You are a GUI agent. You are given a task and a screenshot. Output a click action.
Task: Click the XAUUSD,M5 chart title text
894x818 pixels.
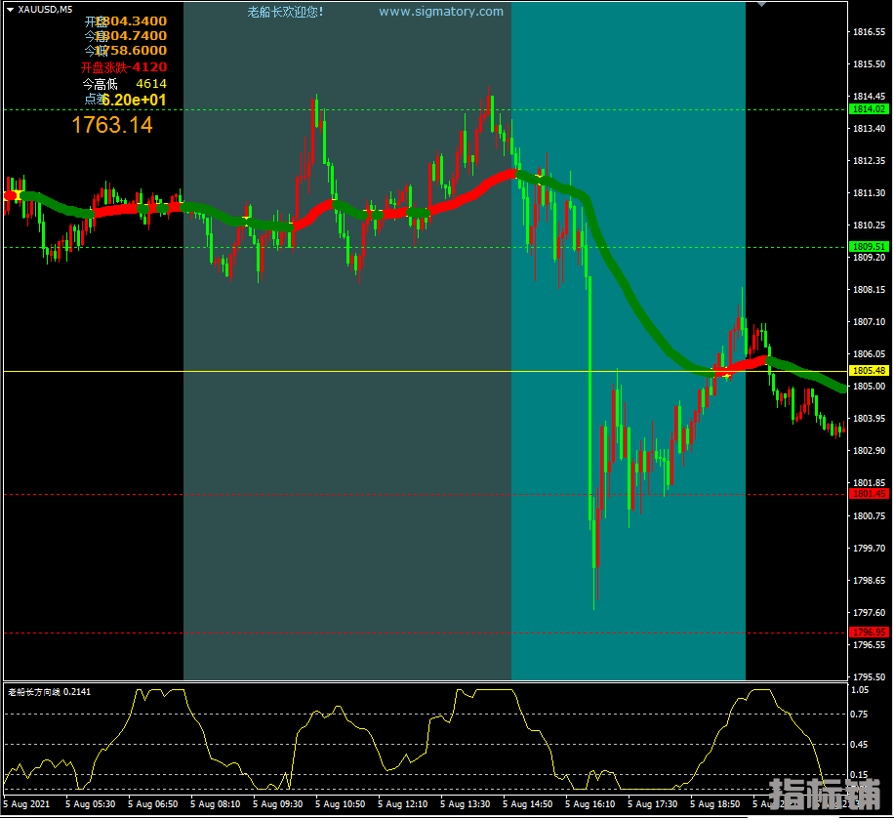click(45, 9)
